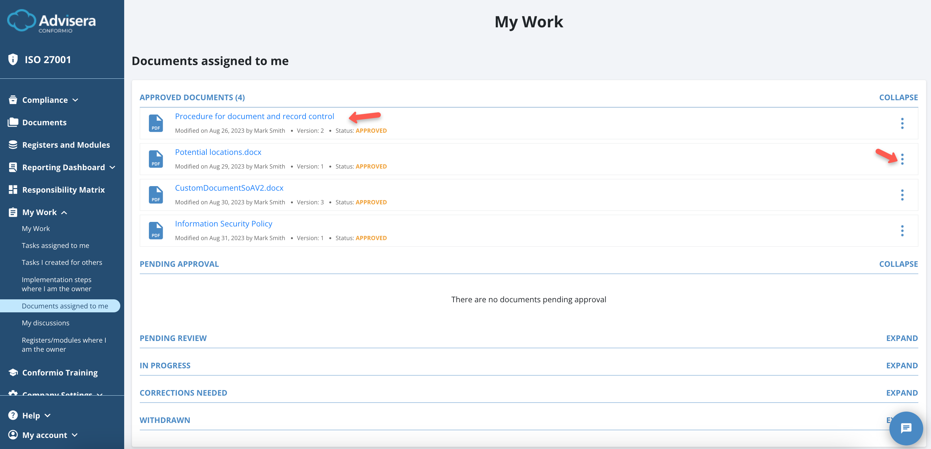Click PDF icon of CustomDocumentSoAV2.docx

coord(156,195)
